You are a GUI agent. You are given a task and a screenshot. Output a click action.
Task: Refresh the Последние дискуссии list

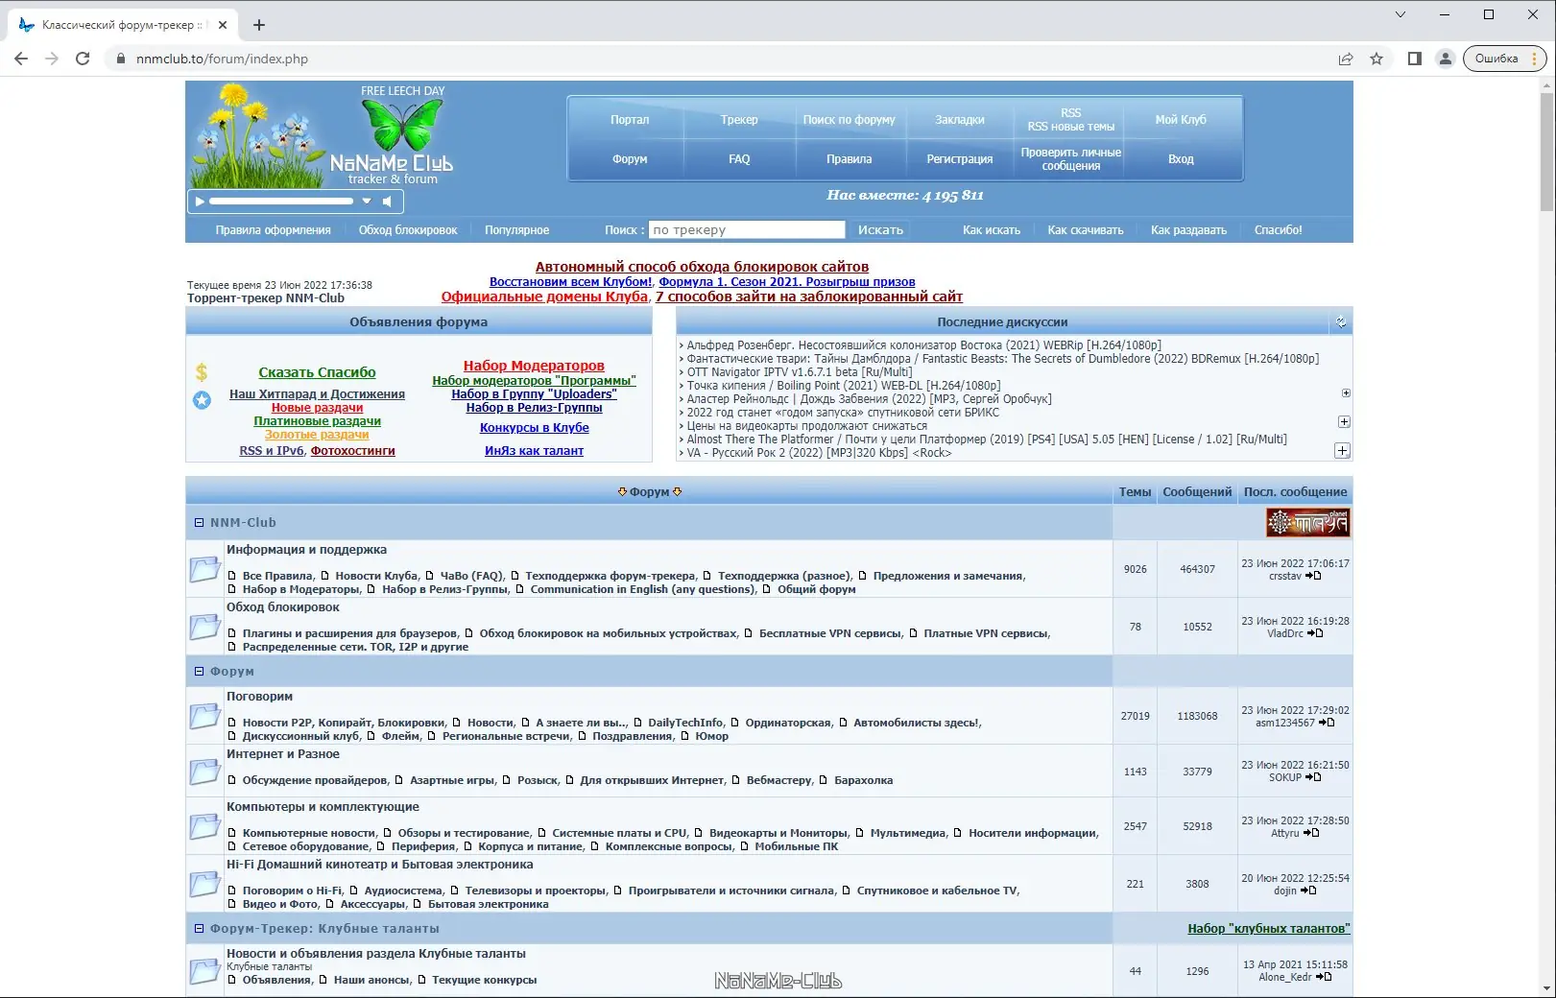click(1341, 322)
